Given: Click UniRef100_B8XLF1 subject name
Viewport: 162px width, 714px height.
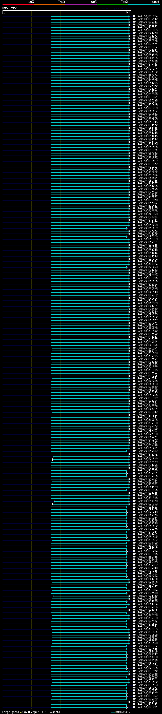Looking at the screenshot, I should [145, 75].
